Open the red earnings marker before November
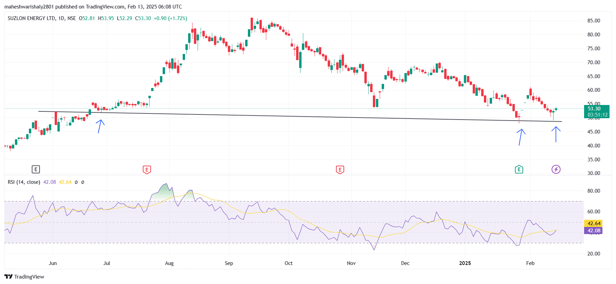Image resolution: width=616 pixels, height=284 pixels. (340, 170)
